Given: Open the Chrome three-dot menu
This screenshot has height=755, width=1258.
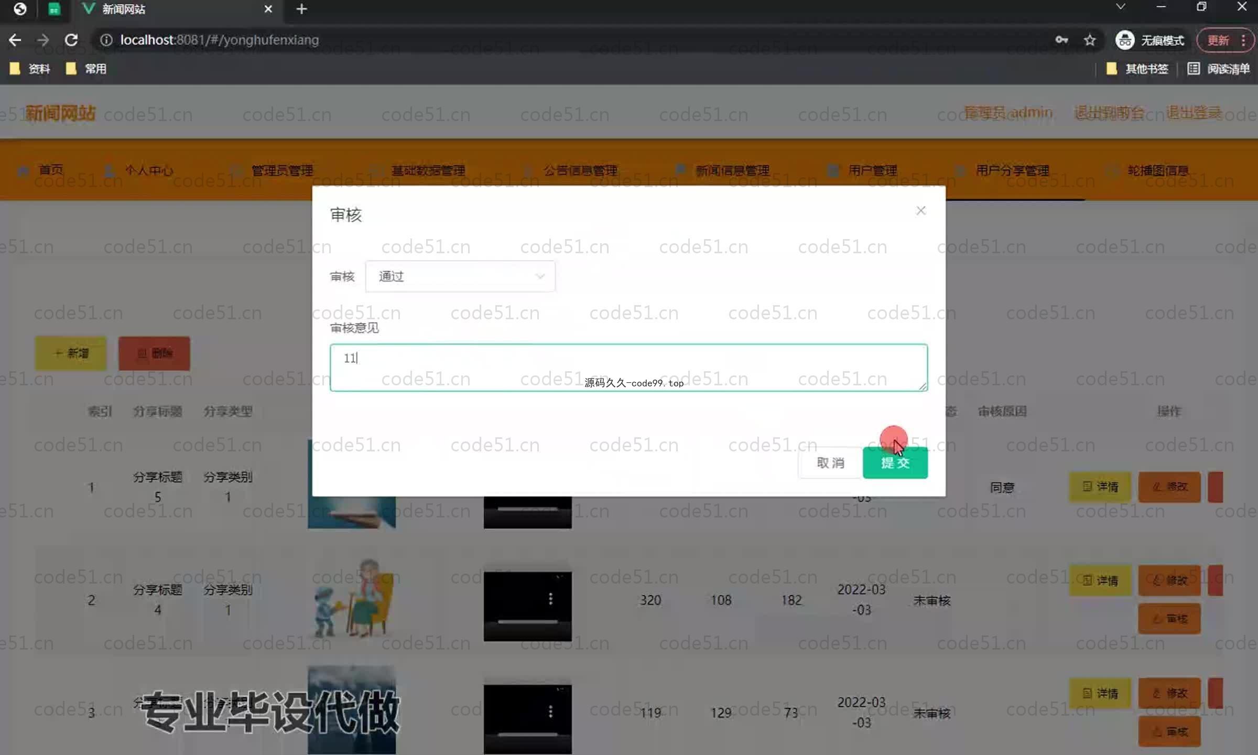Looking at the screenshot, I should [x=1243, y=40].
